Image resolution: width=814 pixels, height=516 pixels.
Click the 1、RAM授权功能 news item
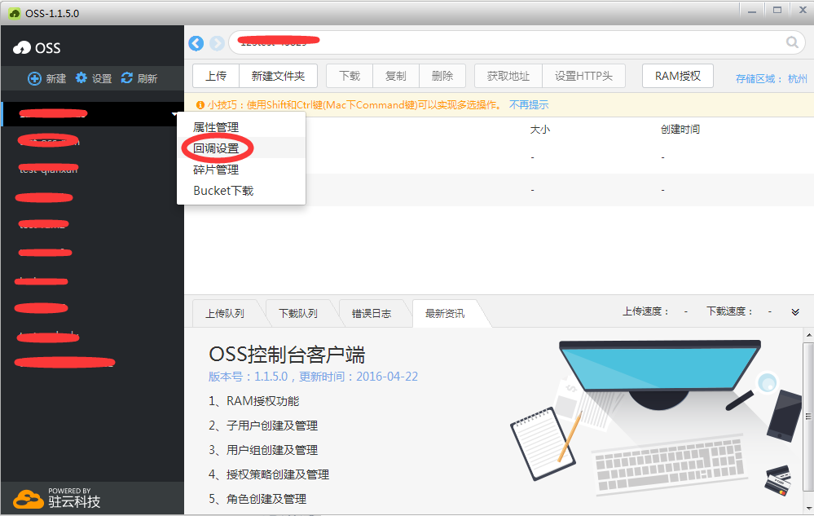coord(254,401)
